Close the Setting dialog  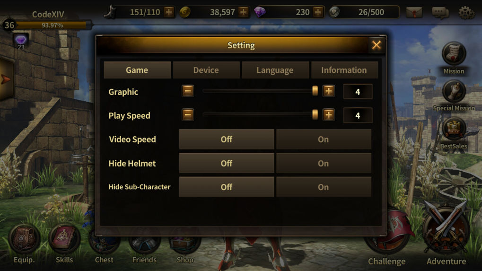[x=376, y=45]
